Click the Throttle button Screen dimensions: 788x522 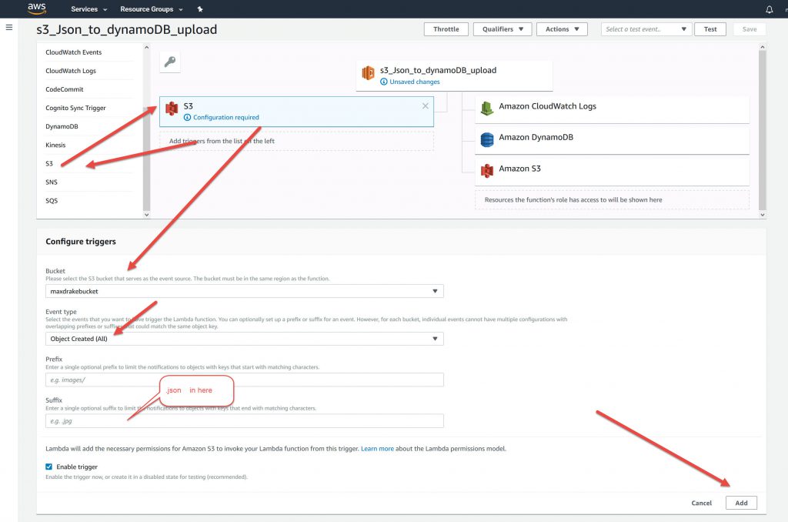[446, 29]
